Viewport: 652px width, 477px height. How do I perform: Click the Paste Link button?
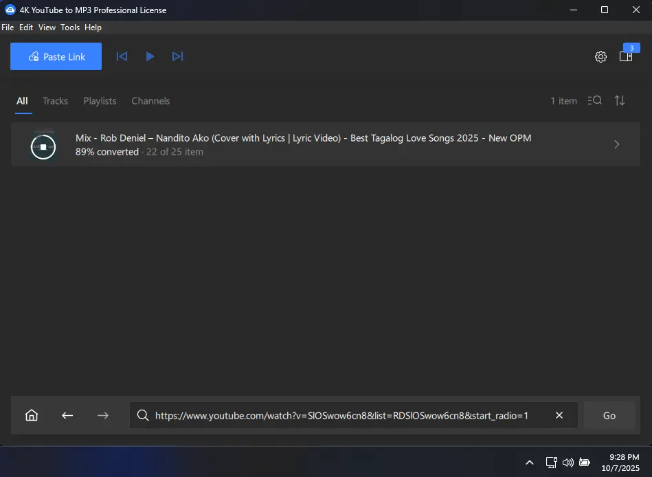(56, 56)
